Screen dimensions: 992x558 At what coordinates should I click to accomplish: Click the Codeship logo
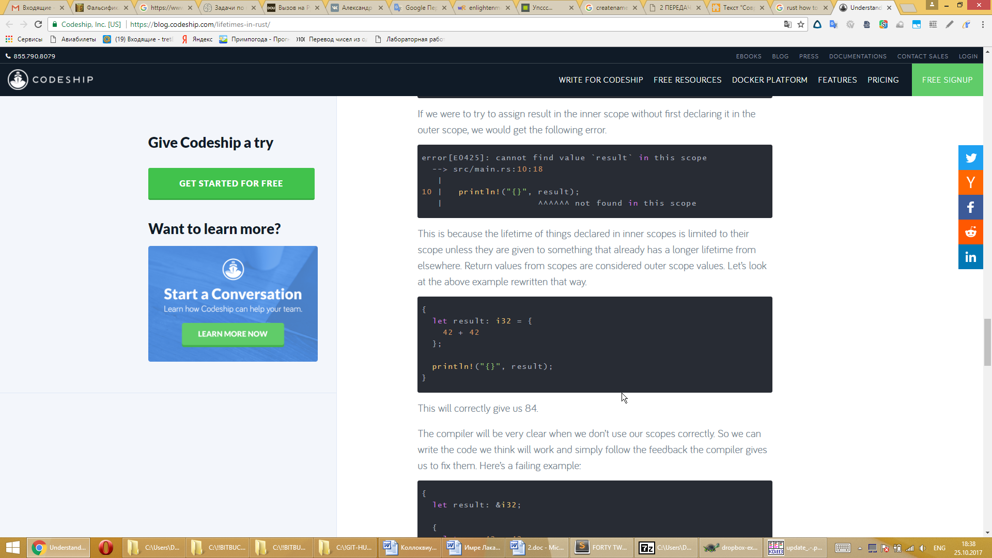coord(51,80)
